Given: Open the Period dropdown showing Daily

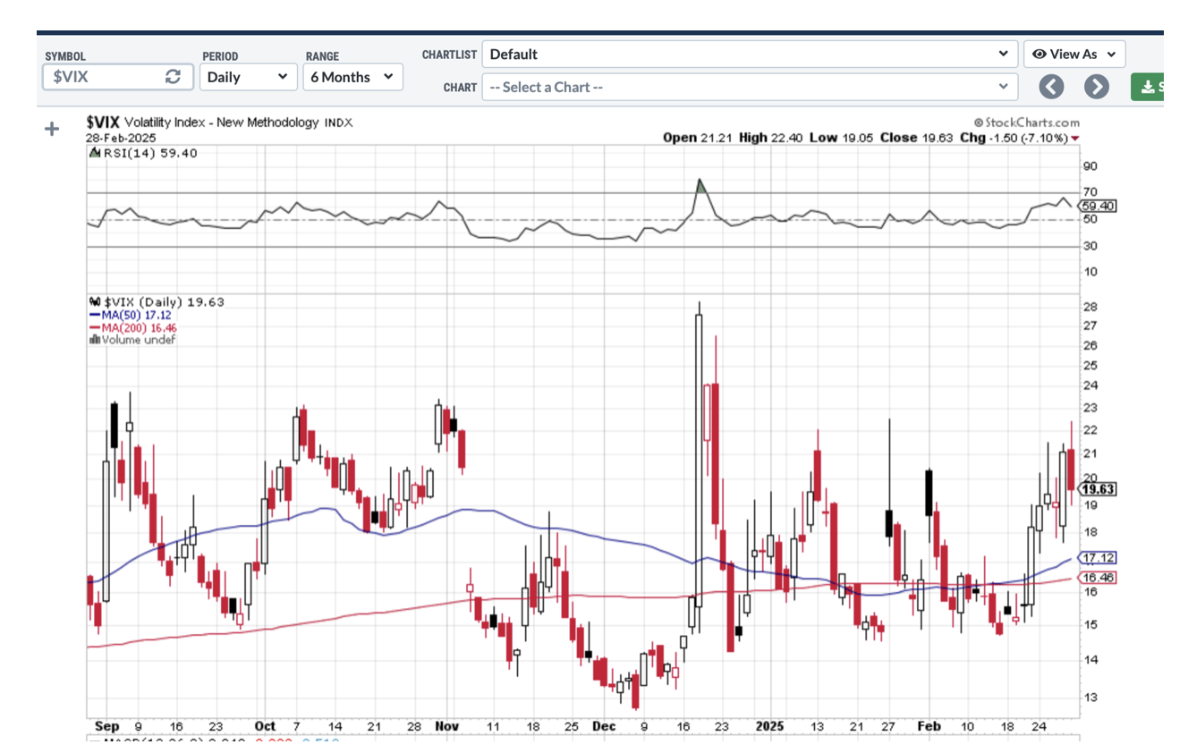Looking at the screenshot, I should click(248, 77).
